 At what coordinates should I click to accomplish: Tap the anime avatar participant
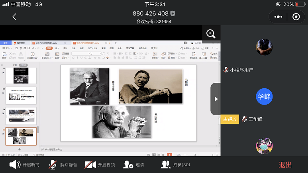(264, 146)
